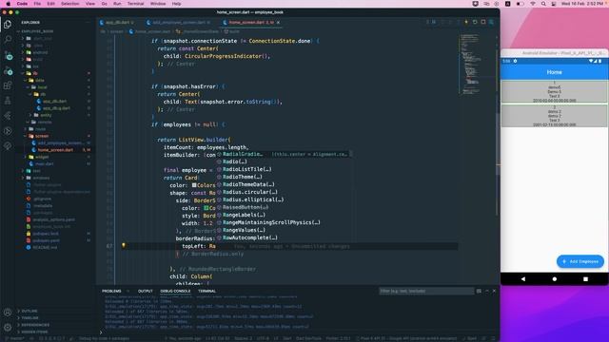Screen dimensions: 609x342
Task: Open the Apple menu
Action: click(8, 4)
